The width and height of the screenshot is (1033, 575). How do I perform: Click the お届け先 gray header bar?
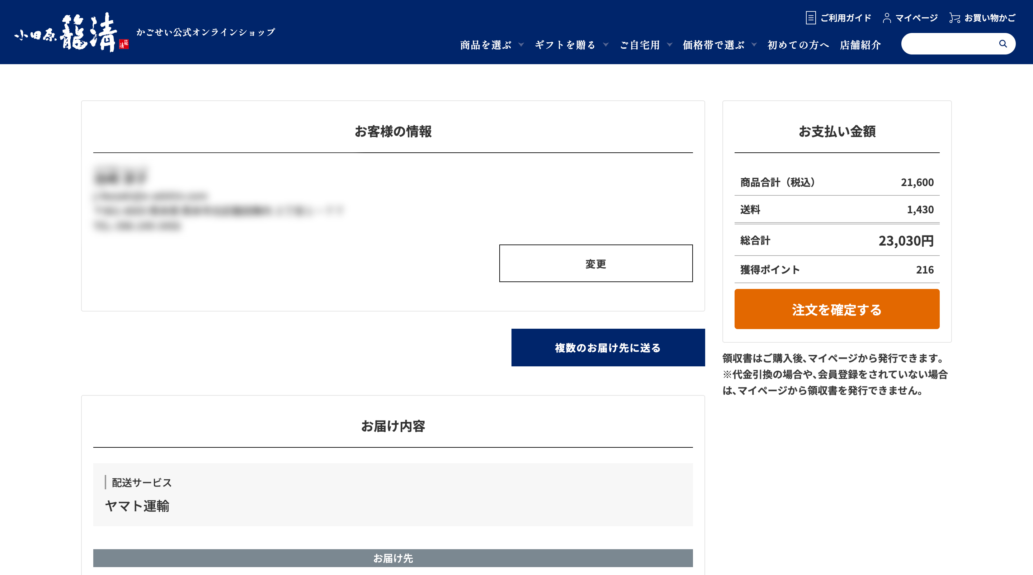tap(393, 558)
